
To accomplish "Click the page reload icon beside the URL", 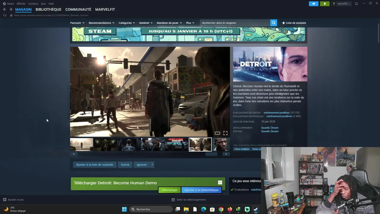I will coord(4,15).
